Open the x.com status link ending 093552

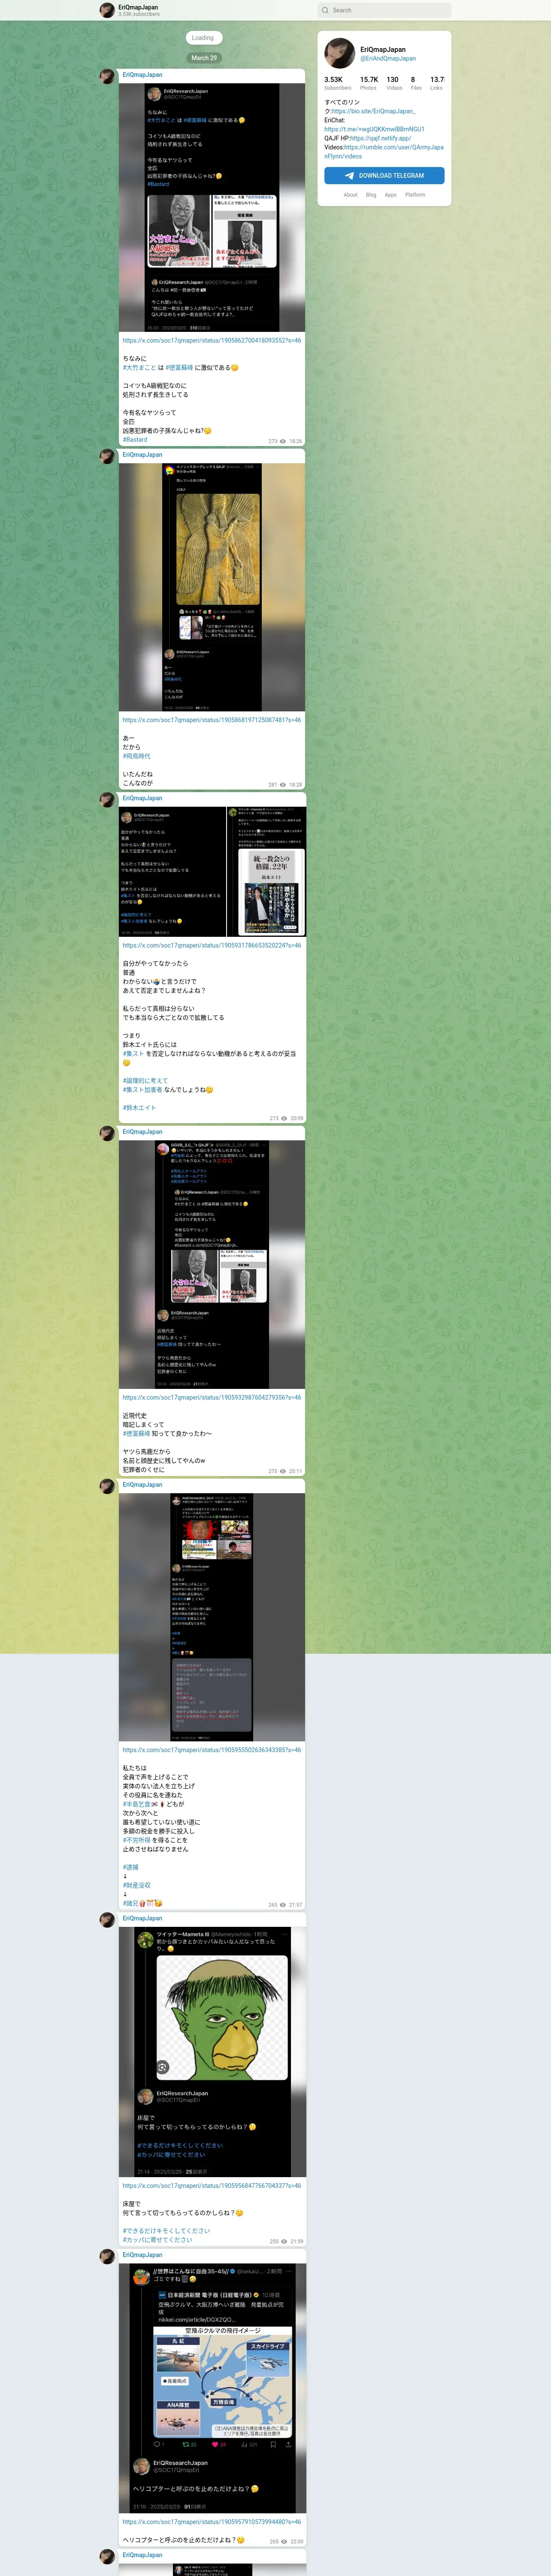(x=212, y=340)
